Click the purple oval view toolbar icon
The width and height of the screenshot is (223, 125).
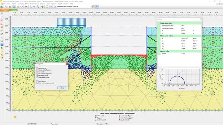[x=22, y=7]
